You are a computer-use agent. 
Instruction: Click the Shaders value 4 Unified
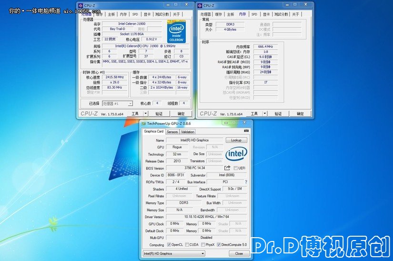click(x=181, y=189)
